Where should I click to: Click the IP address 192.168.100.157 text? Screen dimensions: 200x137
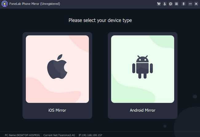tap(90, 135)
